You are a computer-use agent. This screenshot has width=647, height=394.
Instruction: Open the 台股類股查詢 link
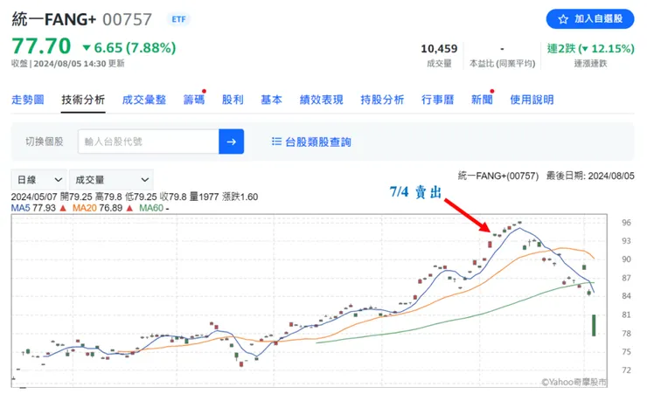point(317,142)
